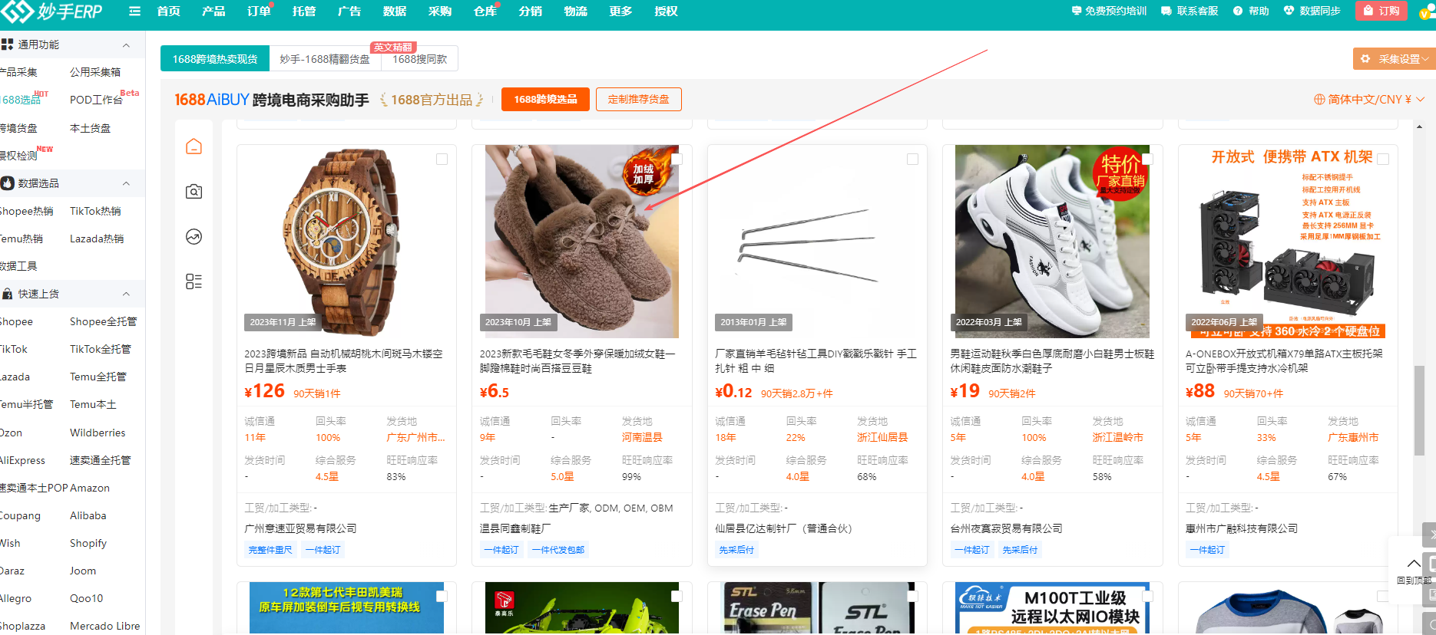Click the 妙手ERP logo
Viewport: 1436px width, 635px height.
point(51,12)
